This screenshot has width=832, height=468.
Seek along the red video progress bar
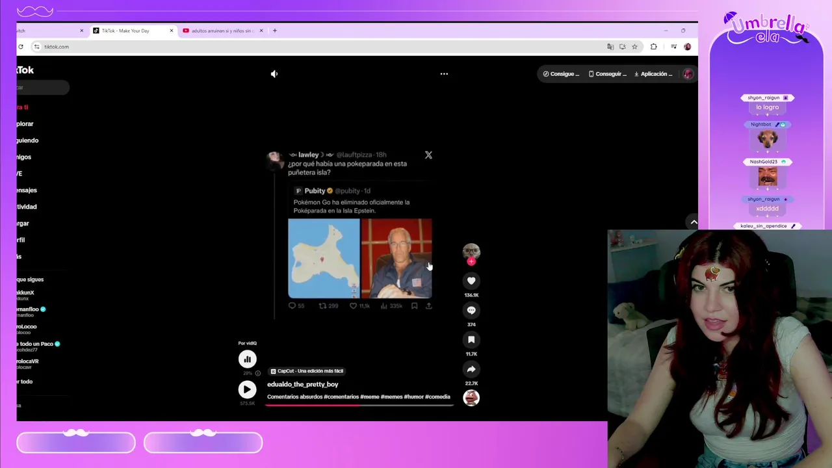(x=359, y=405)
